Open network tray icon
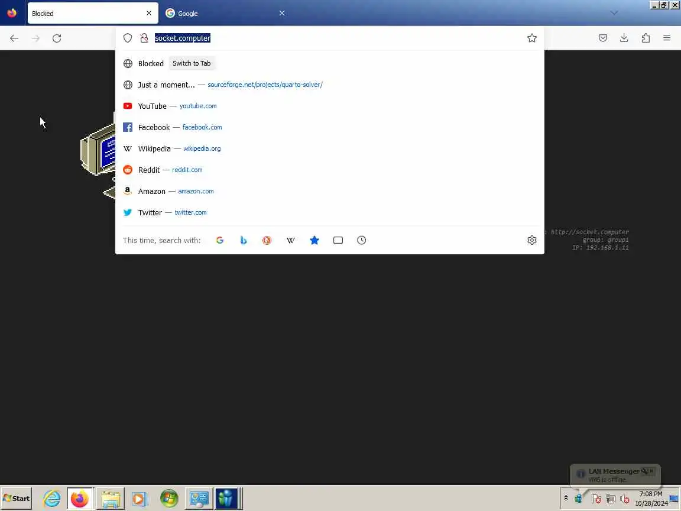This screenshot has width=681, height=511. 611,499
